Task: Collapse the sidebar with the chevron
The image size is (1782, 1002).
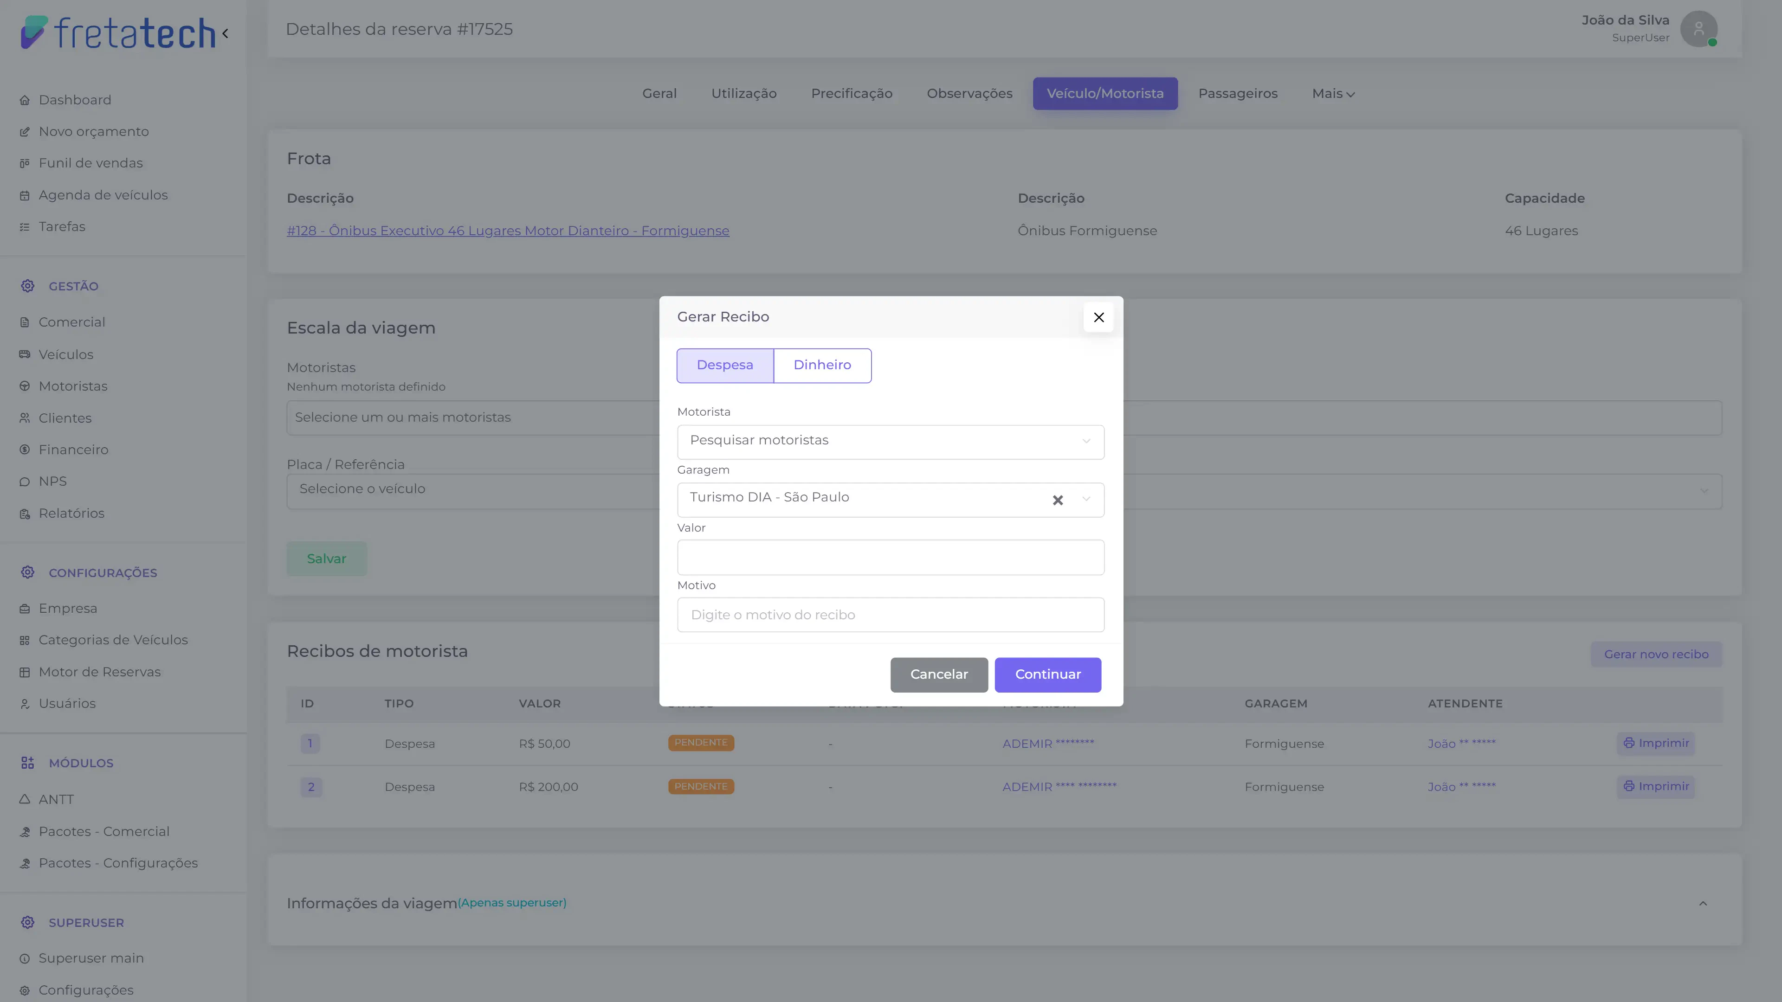Action: [226, 33]
